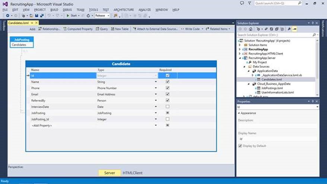327x184 pixels.
Task: Click Computed Property button
Action: [x=78, y=29]
